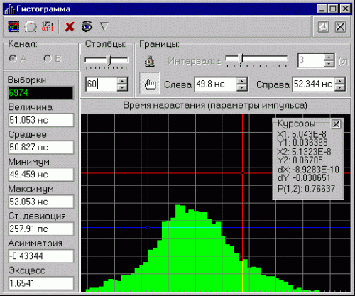Viewport: 355px width, 296px height.
Task: Click the red X delete icon
Action: click(x=70, y=27)
